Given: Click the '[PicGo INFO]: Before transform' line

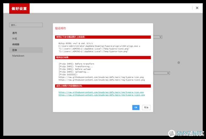Looking at the screenshot, I should click(x=76, y=64).
